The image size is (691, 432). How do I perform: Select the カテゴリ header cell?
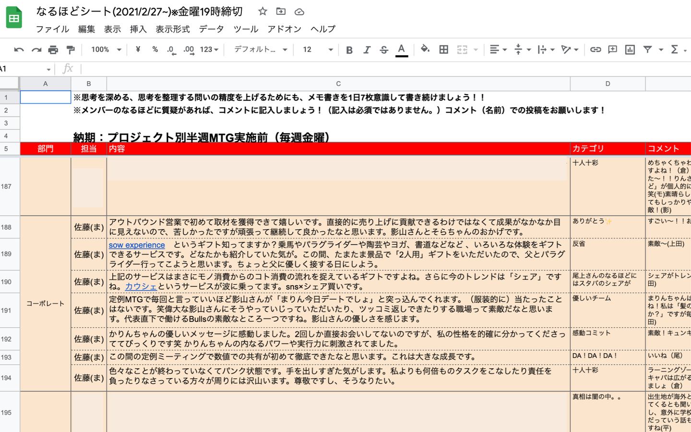[x=608, y=149]
